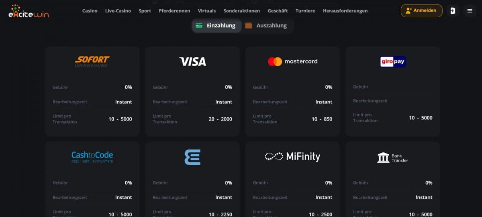482x217 pixels.
Task: Choose the MiFinity payment logo
Action: [292, 157]
